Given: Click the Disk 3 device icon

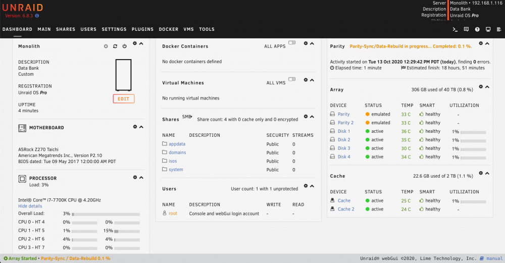Looking at the screenshot, I should 332,148.
